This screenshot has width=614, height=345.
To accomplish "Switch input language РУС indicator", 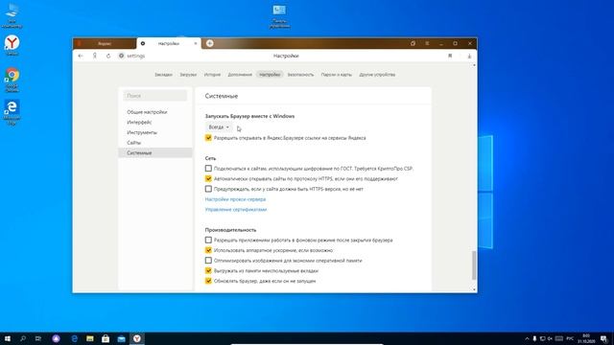I will pos(570,338).
